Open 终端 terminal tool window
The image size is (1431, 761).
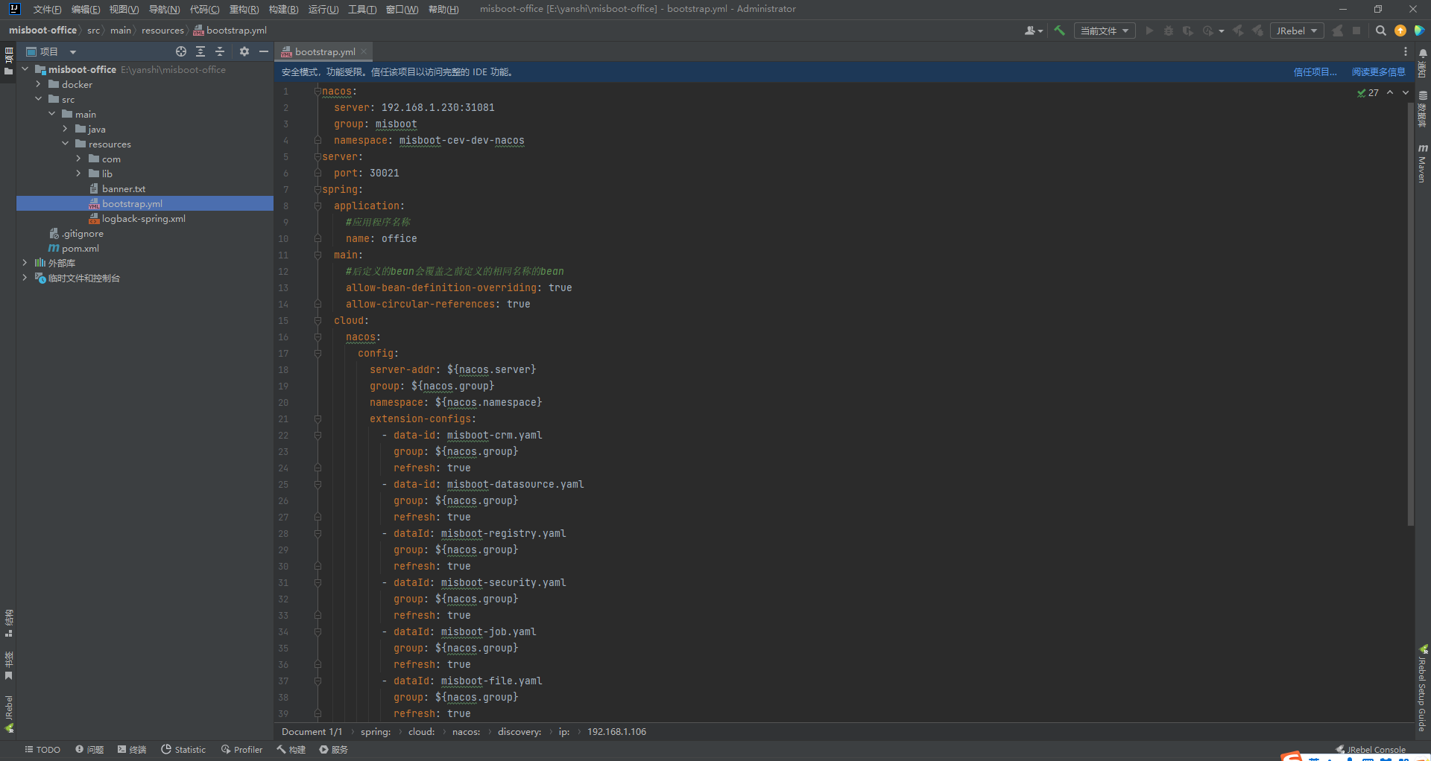pos(132,750)
